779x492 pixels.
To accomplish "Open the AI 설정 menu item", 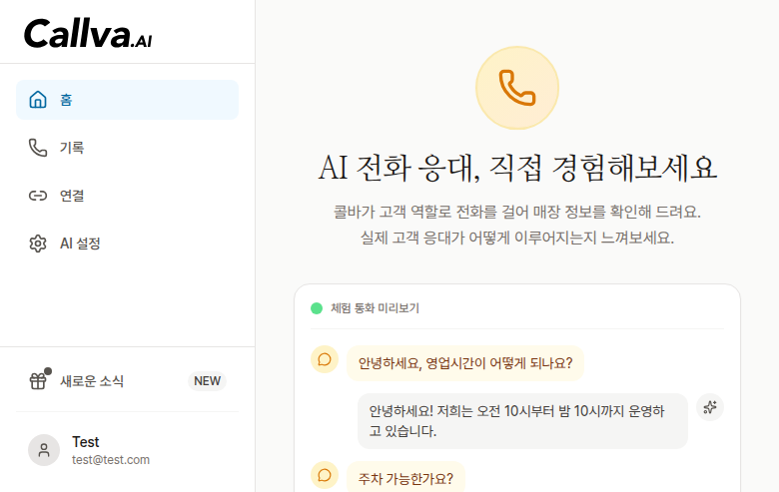I will pyautogui.click(x=80, y=244).
